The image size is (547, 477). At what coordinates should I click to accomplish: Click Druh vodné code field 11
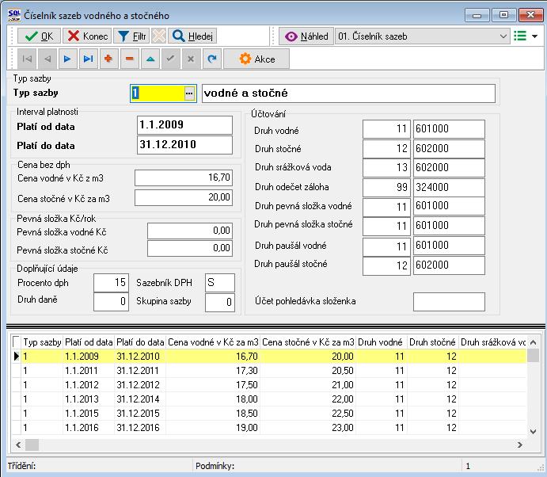click(x=386, y=129)
